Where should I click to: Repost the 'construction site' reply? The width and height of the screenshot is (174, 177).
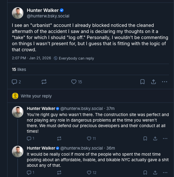tap(59, 138)
